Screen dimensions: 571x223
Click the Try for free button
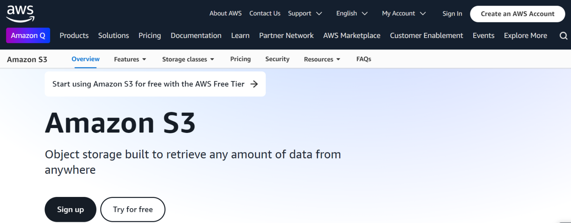(x=133, y=210)
